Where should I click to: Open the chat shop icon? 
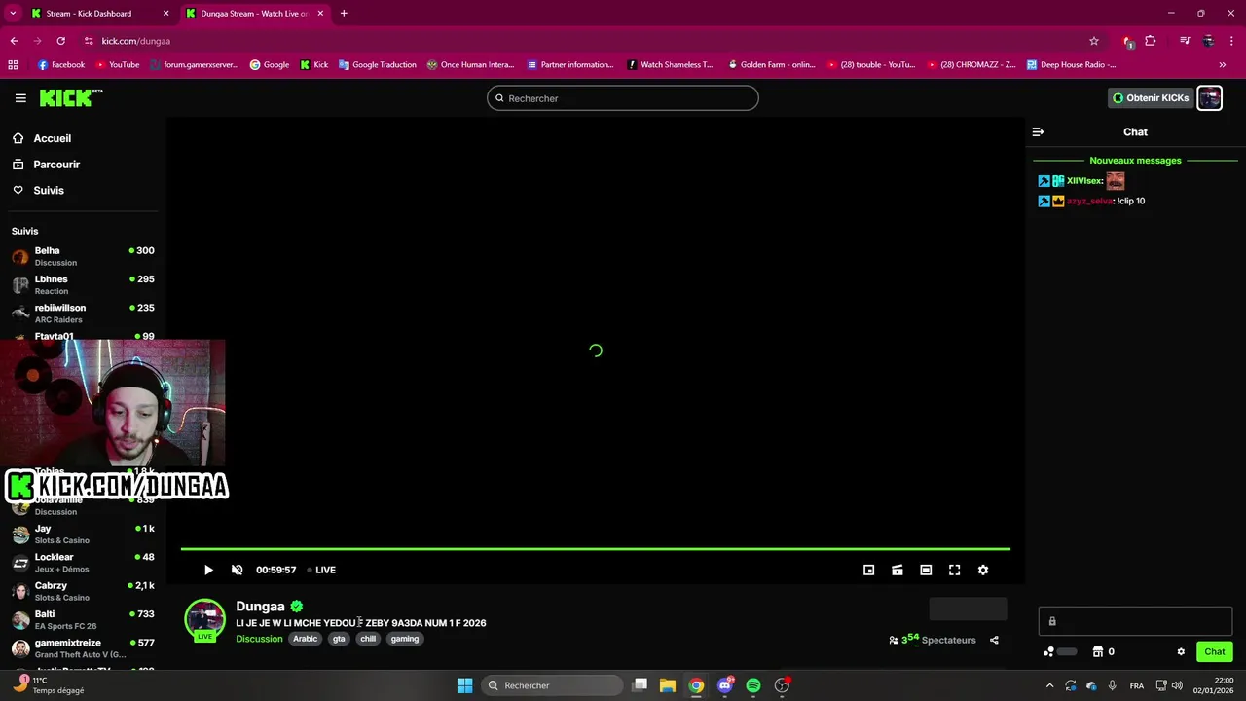[1097, 652]
